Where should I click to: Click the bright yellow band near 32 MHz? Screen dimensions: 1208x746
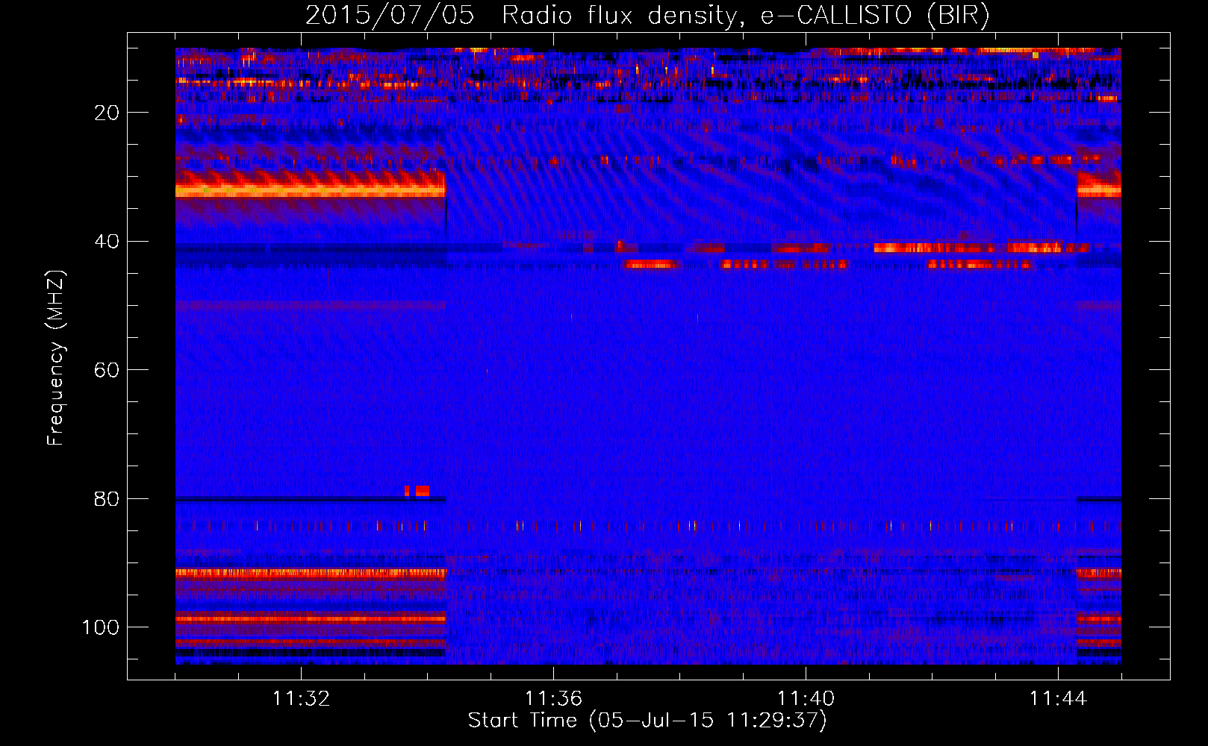[310, 192]
